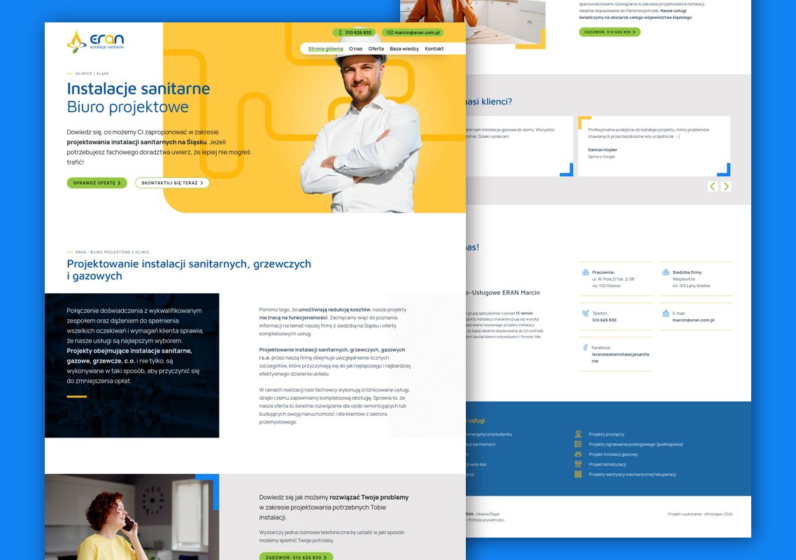Click the phone icon in header number button

coord(341,32)
